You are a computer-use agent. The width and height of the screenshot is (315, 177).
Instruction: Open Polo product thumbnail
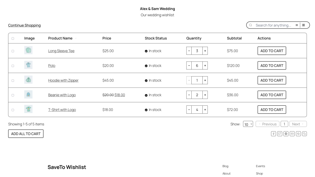[28, 65]
